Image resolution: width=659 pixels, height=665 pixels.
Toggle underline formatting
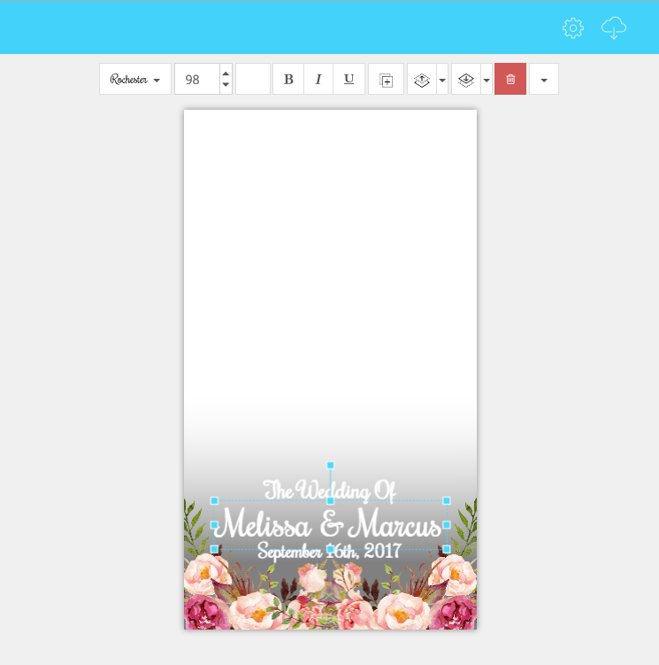tap(349, 80)
